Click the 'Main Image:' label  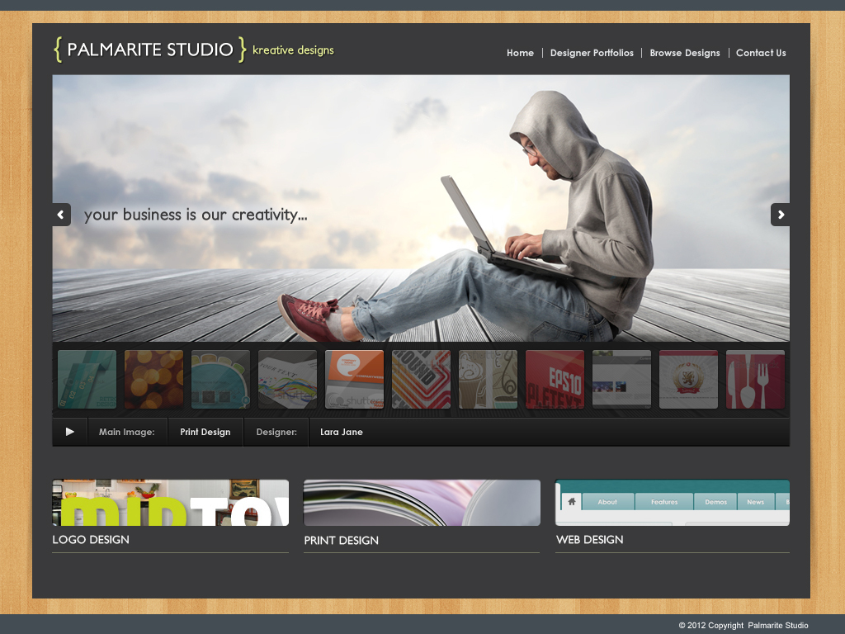coord(126,432)
